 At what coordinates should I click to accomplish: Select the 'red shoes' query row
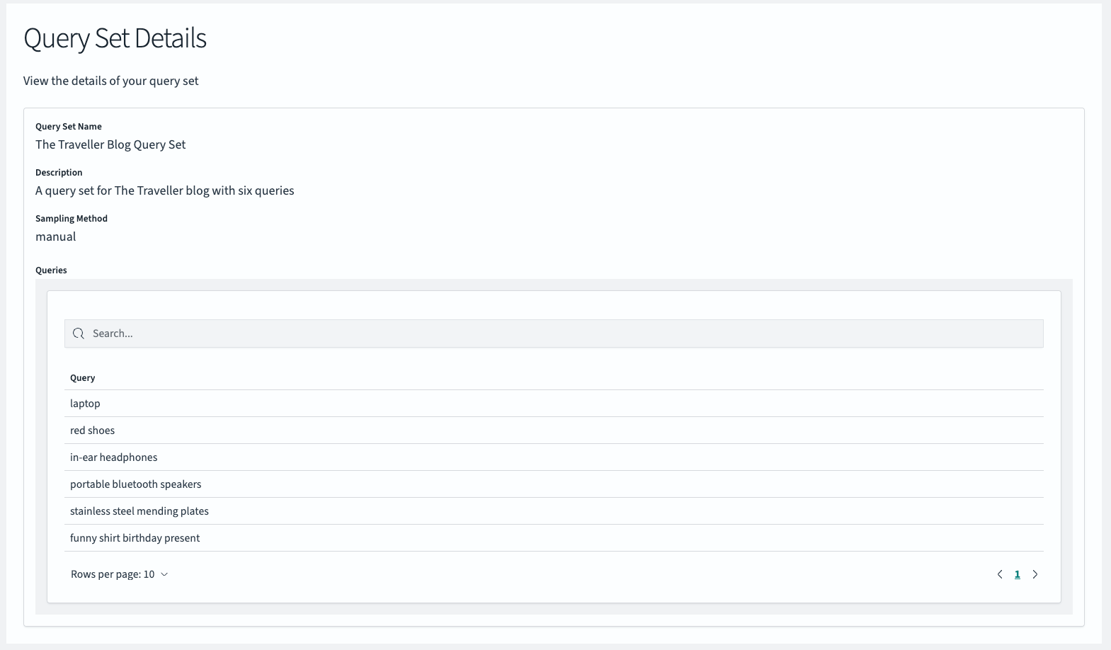pyautogui.click(x=554, y=431)
